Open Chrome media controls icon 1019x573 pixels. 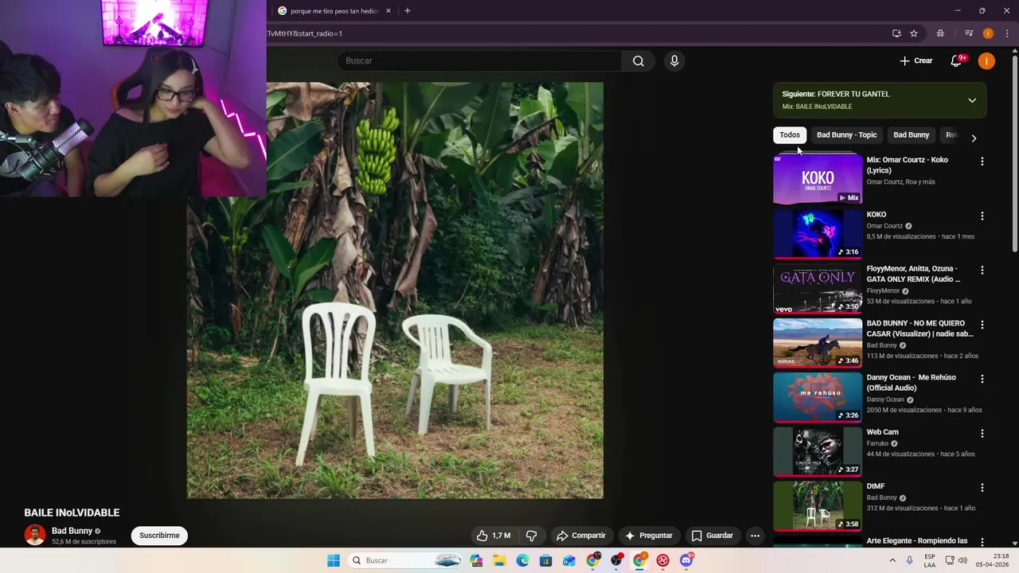[x=969, y=33]
